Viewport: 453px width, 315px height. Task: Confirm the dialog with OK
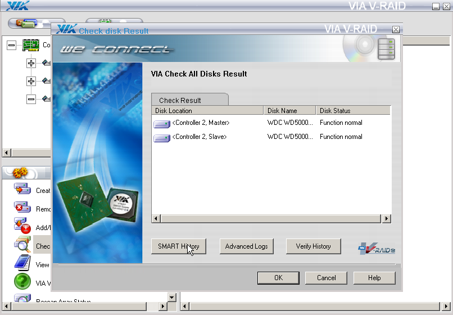278,278
